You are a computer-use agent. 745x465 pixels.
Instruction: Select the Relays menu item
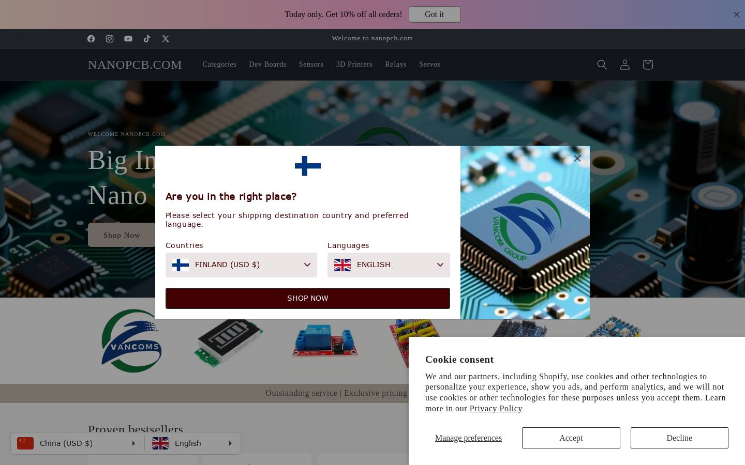pos(396,65)
